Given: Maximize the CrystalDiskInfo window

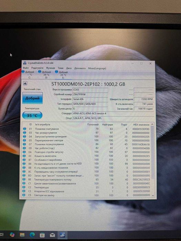Looking at the screenshot, I should click(141, 63).
